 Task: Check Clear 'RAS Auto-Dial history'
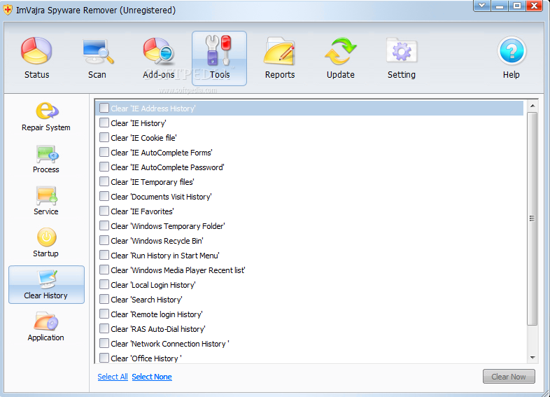104,328
